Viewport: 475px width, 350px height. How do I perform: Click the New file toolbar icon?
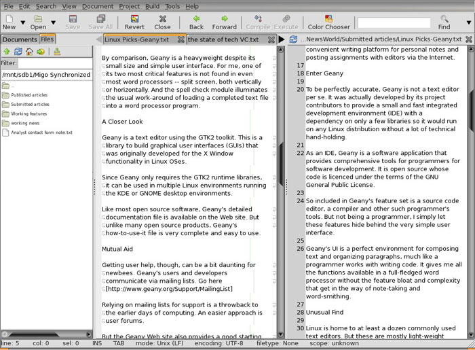tap(9, 22)
